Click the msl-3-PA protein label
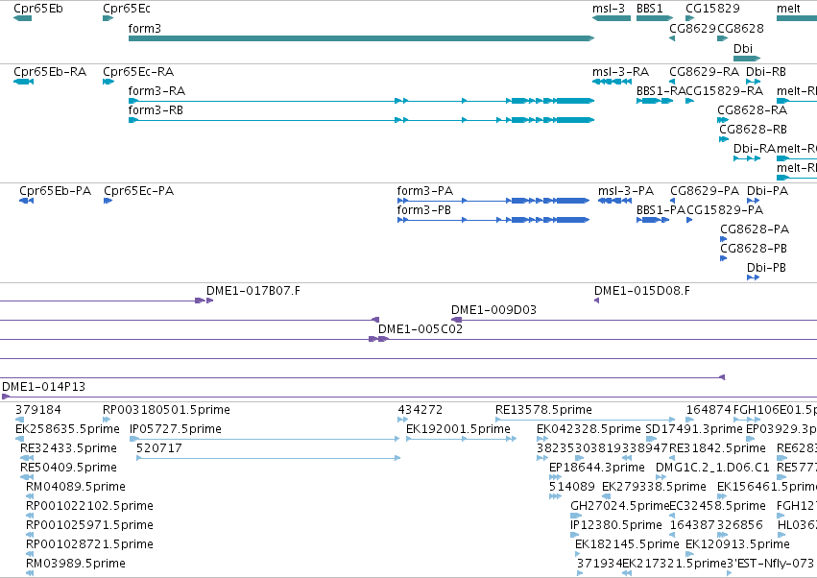 [626, 191]
